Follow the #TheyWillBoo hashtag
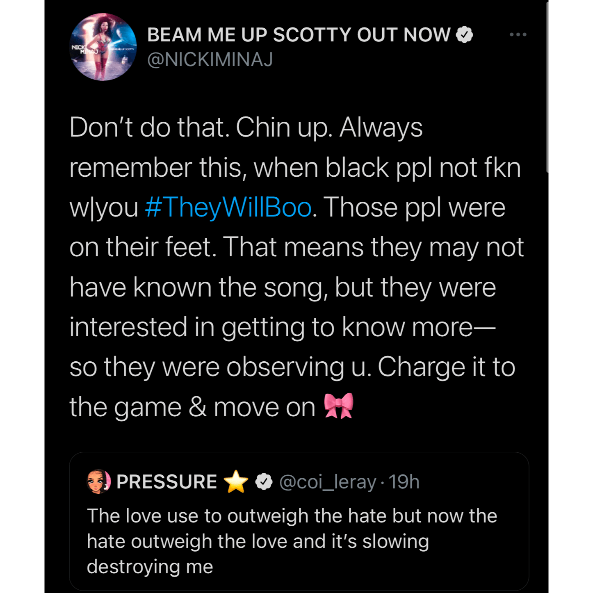The image size is (593, 593). 228,208
